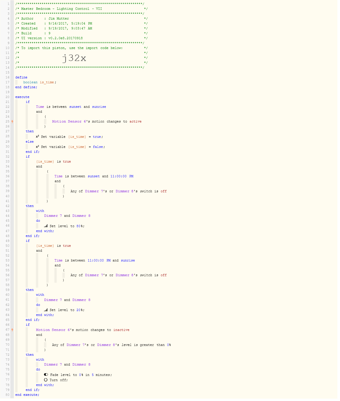Screen dimensions: 340x401
Task: Click the 'boolean is_time;' variable declaration
Action: [x=40, y=82]
